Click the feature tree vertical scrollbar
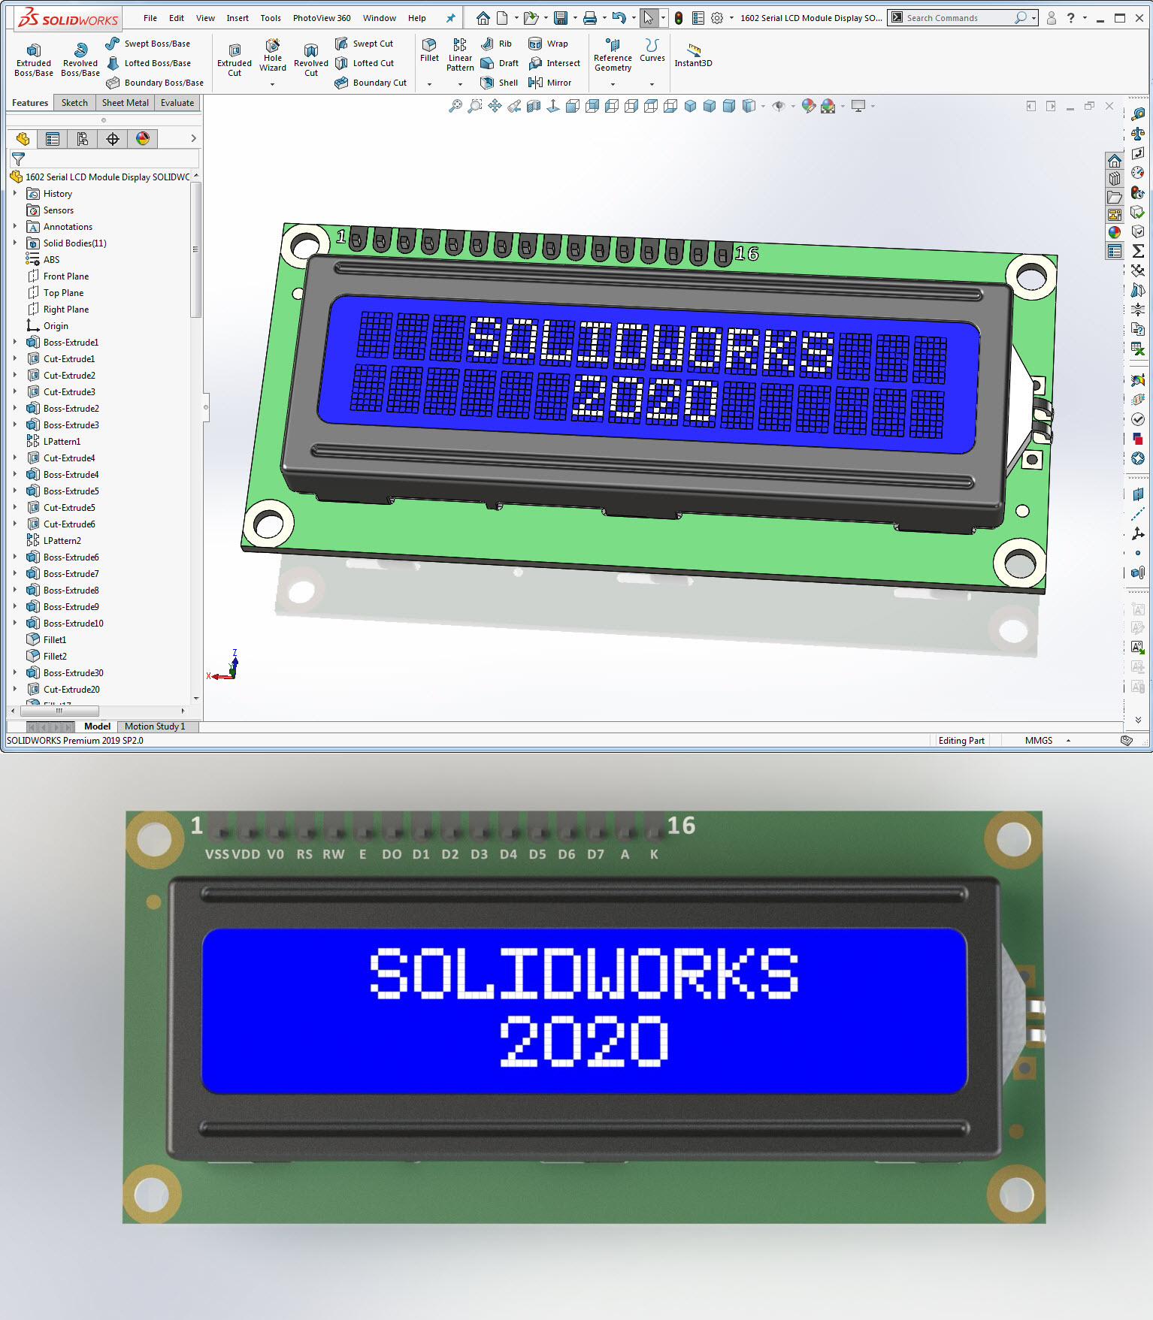The image size is (1153, 1320). pyautogui.click(x=196, y=249)
